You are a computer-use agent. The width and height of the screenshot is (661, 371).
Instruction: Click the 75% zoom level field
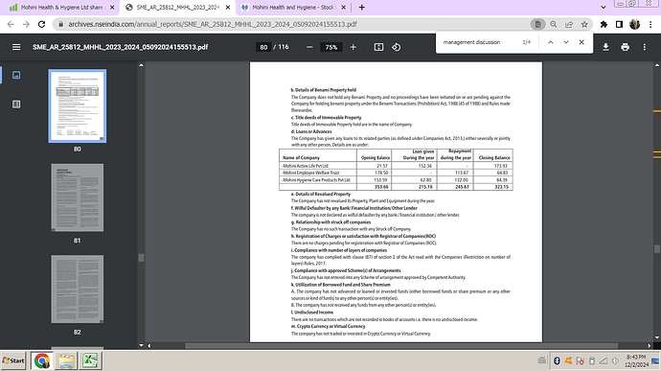pos(330,47)
